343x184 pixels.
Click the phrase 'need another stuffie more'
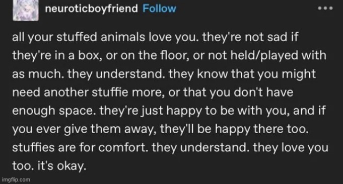click(x=88, y=92)
